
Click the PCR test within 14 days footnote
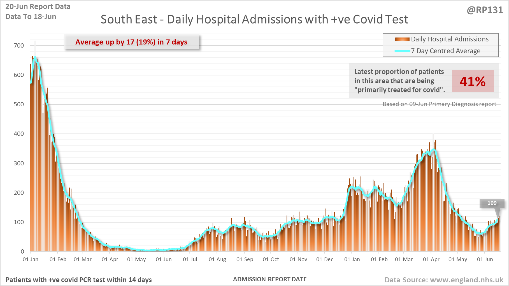(x=79, y=280)
